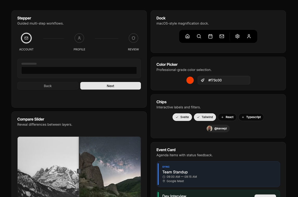298x197 pixels.
Task: Go to the Profile step icon
Action: pyautogui.click(x=79, y=38)
